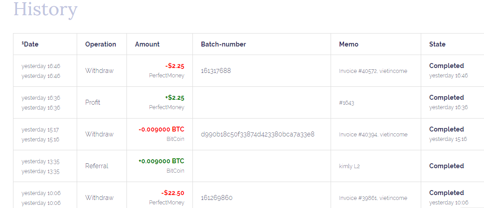The width and height of the screenshot is (484, 208).
Task: Open memo Invoice #40394, vietincome
Action: 373,135
